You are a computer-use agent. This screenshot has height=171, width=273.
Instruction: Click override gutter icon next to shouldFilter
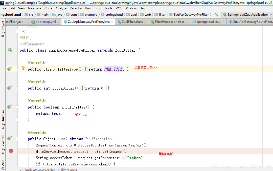click(x=10, y=107)
